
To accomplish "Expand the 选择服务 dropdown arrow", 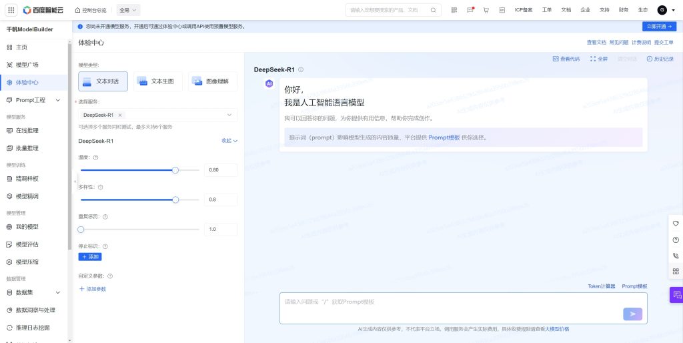I will tap(229, 115).
